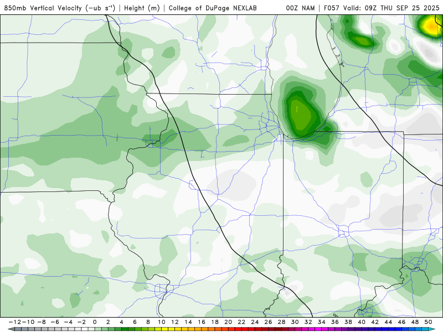Screen dimensions: 443x332
Task: Click the 26 label on the color scale
Action: 268,322
